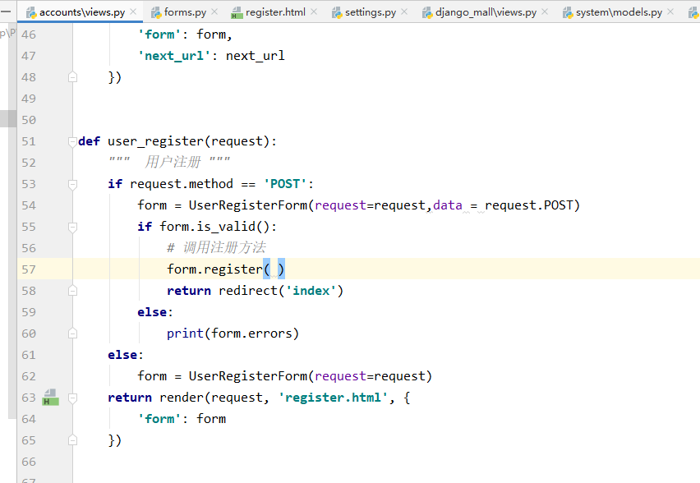Screen dimensions: 700x483
Task: Click the 'form' key on line 64
Action: pos(159,419)
